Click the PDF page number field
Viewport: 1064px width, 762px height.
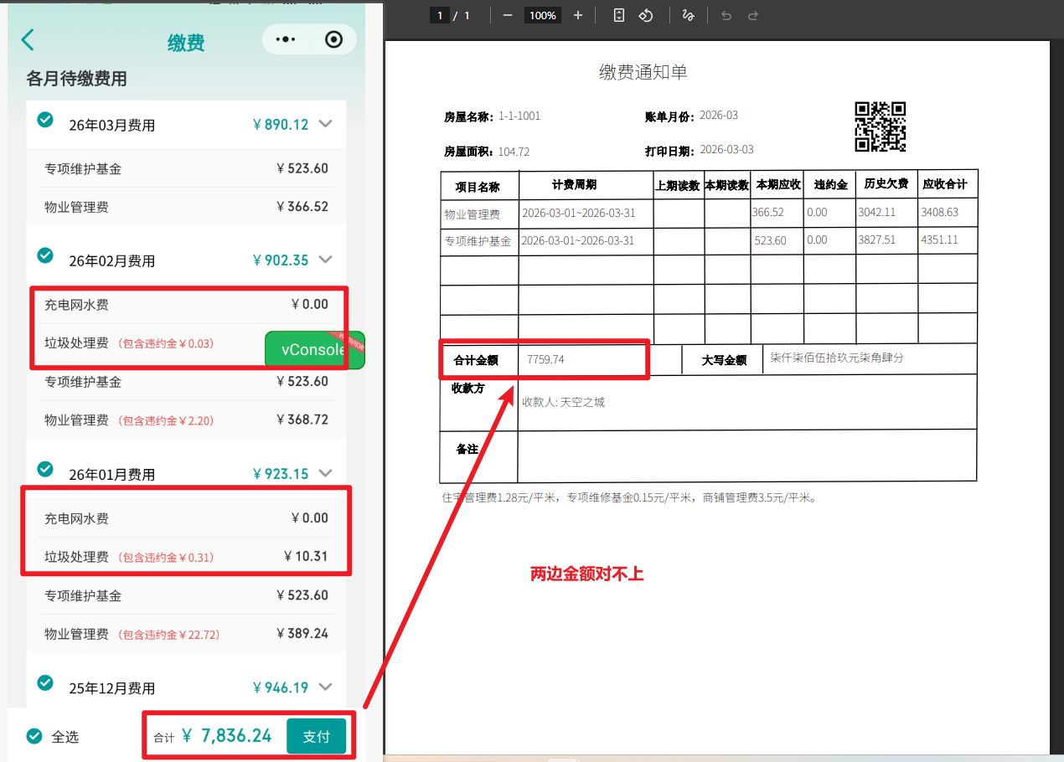coord(440,15)
